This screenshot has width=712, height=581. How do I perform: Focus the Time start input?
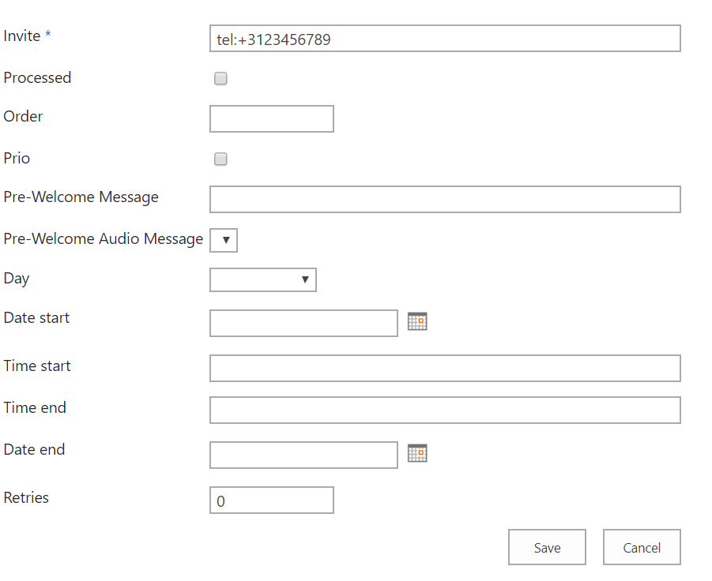[445, 368]
